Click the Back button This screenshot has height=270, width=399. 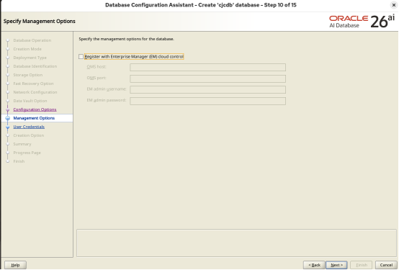click(x=314, y=265)
